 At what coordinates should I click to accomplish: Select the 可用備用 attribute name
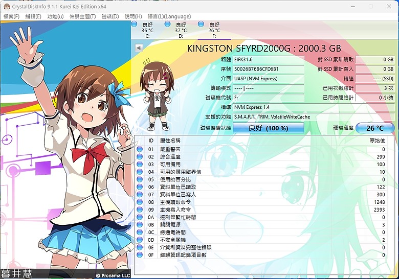[170, 164]
